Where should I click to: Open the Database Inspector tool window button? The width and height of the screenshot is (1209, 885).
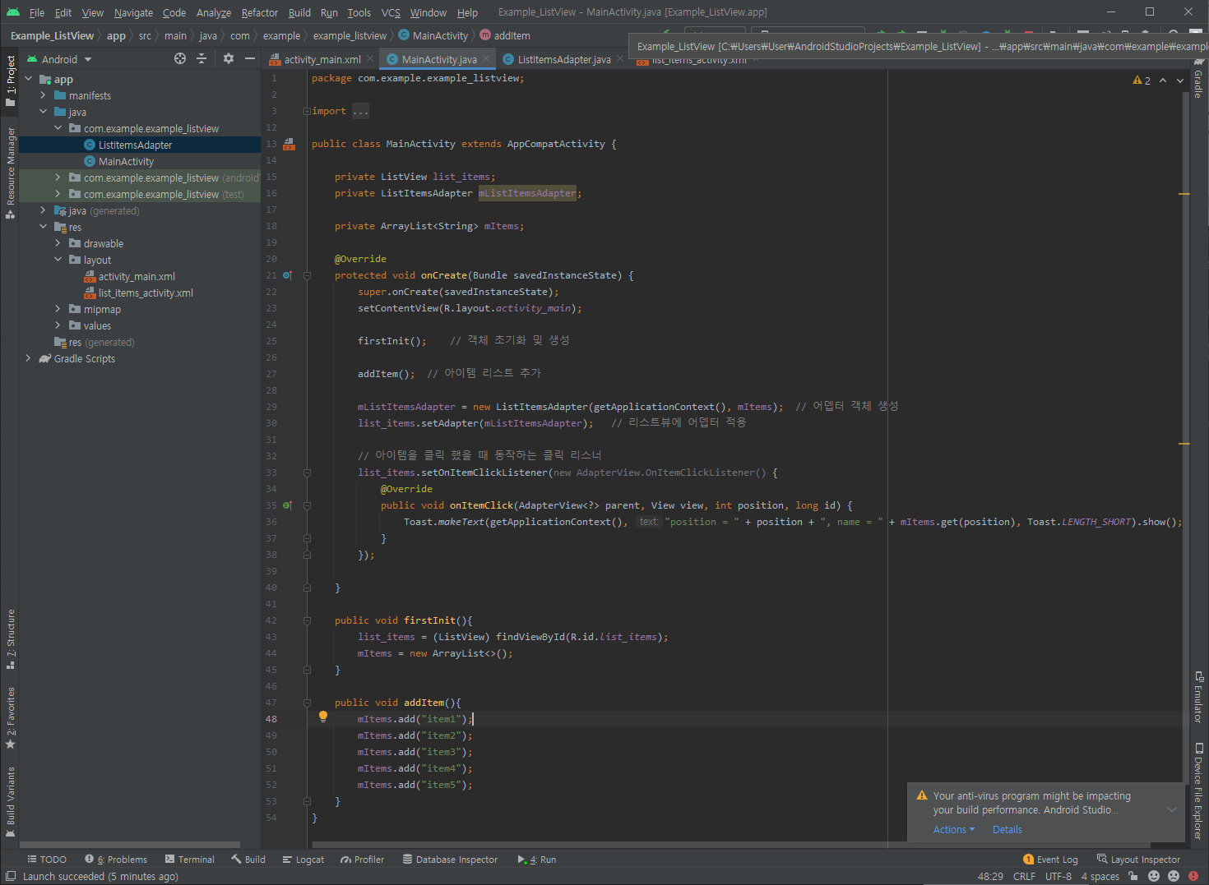pyautogui.click(x=451, y=860)
